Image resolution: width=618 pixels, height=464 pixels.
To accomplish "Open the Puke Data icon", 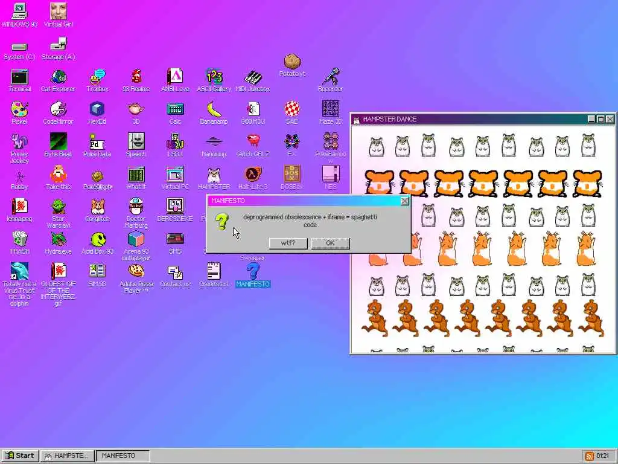I will tap(97, 146).
